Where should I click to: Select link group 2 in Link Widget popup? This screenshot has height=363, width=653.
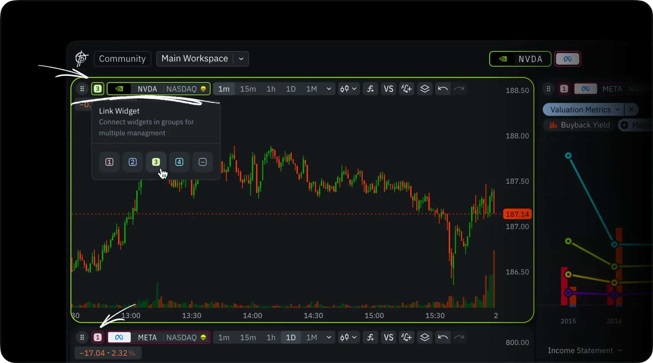tap(132, 162)
